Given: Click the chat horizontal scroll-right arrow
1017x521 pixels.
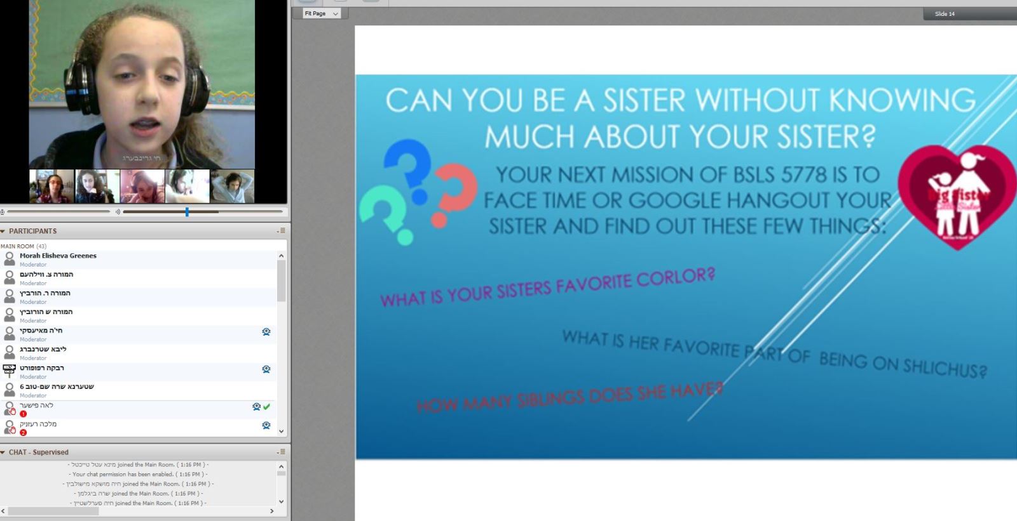Looking at the screenshot, I should point(272,511).
